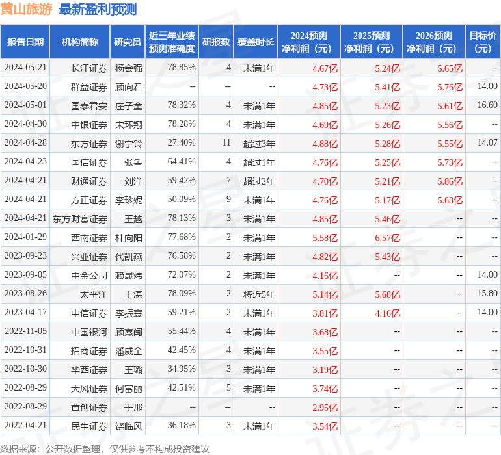Image resolution: width=501 pixels, height=455 pixels.
Task: Click the 34.95% accuracy value
Action: (182, 369)
